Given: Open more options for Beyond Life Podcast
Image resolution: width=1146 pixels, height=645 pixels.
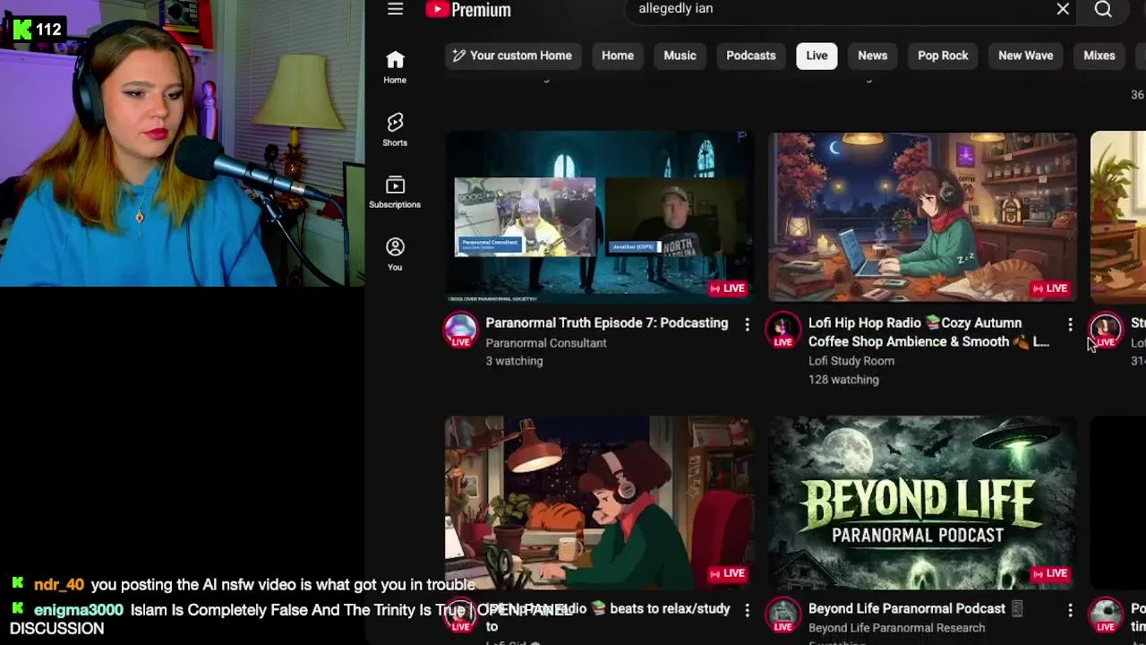Looking at the screenshot, I should [x=1070, y=610].
